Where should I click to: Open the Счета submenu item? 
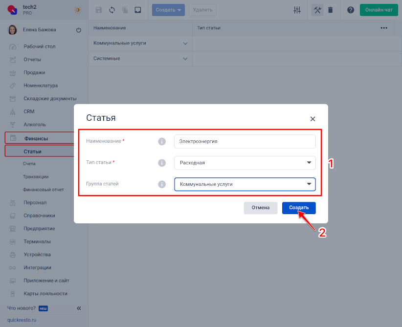pyautogui.click(x=29, y=163)
